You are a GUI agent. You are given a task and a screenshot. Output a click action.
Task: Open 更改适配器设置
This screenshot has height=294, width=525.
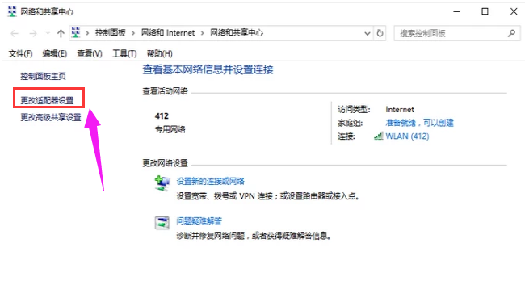click(x=47, y=100)
